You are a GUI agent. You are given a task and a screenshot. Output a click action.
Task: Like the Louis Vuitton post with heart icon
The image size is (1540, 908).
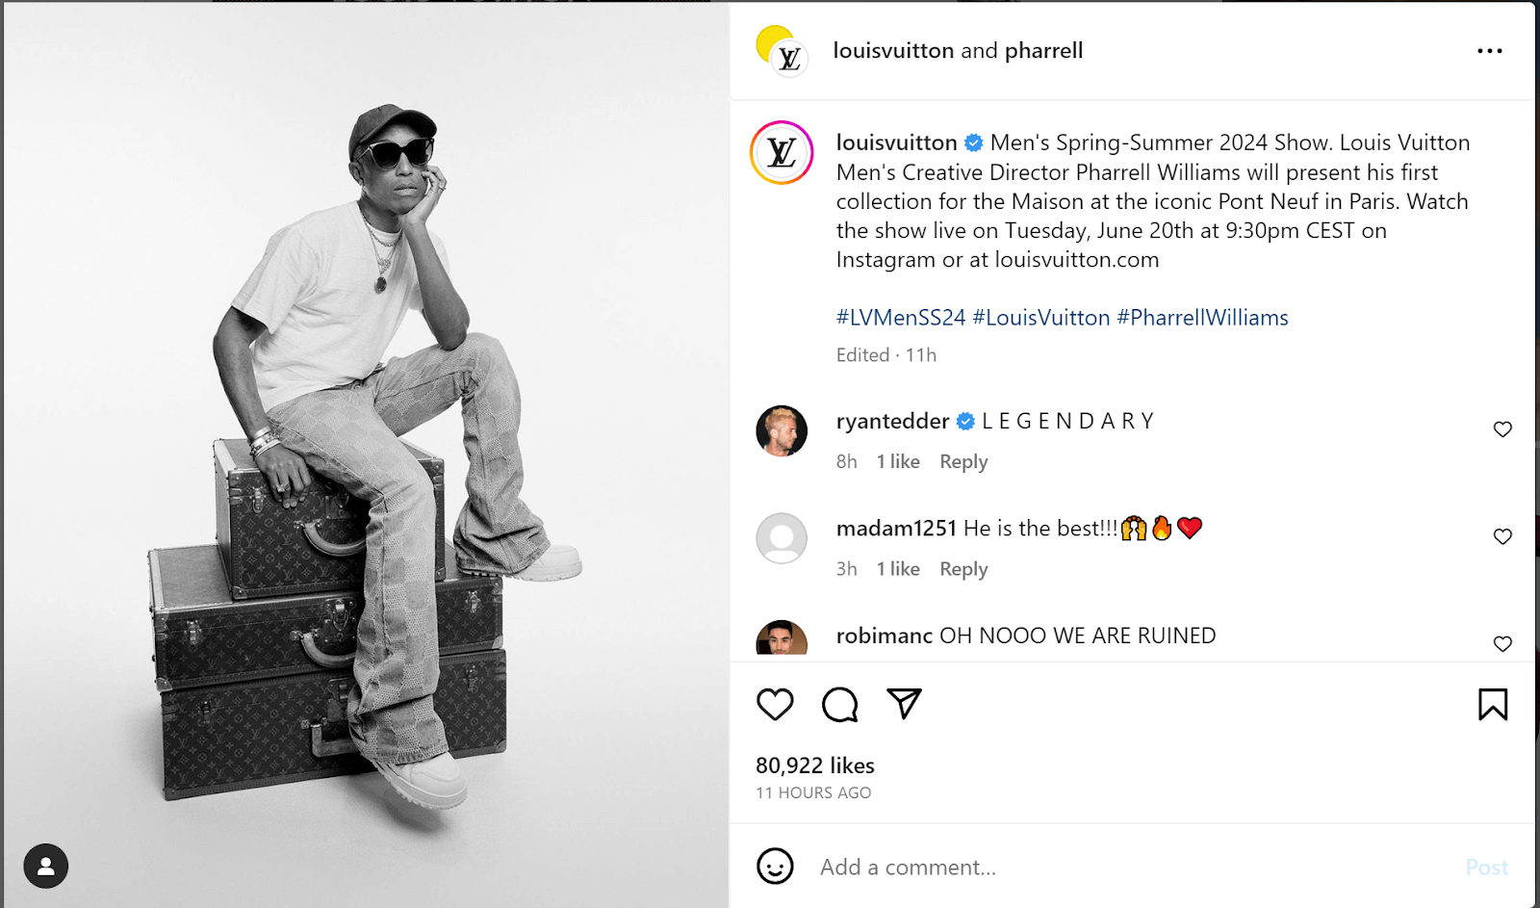[775, 705]
